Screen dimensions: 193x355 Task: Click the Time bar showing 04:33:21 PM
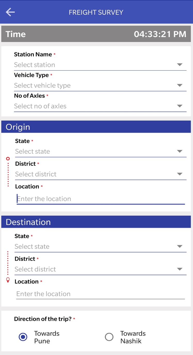pos(96,34)
